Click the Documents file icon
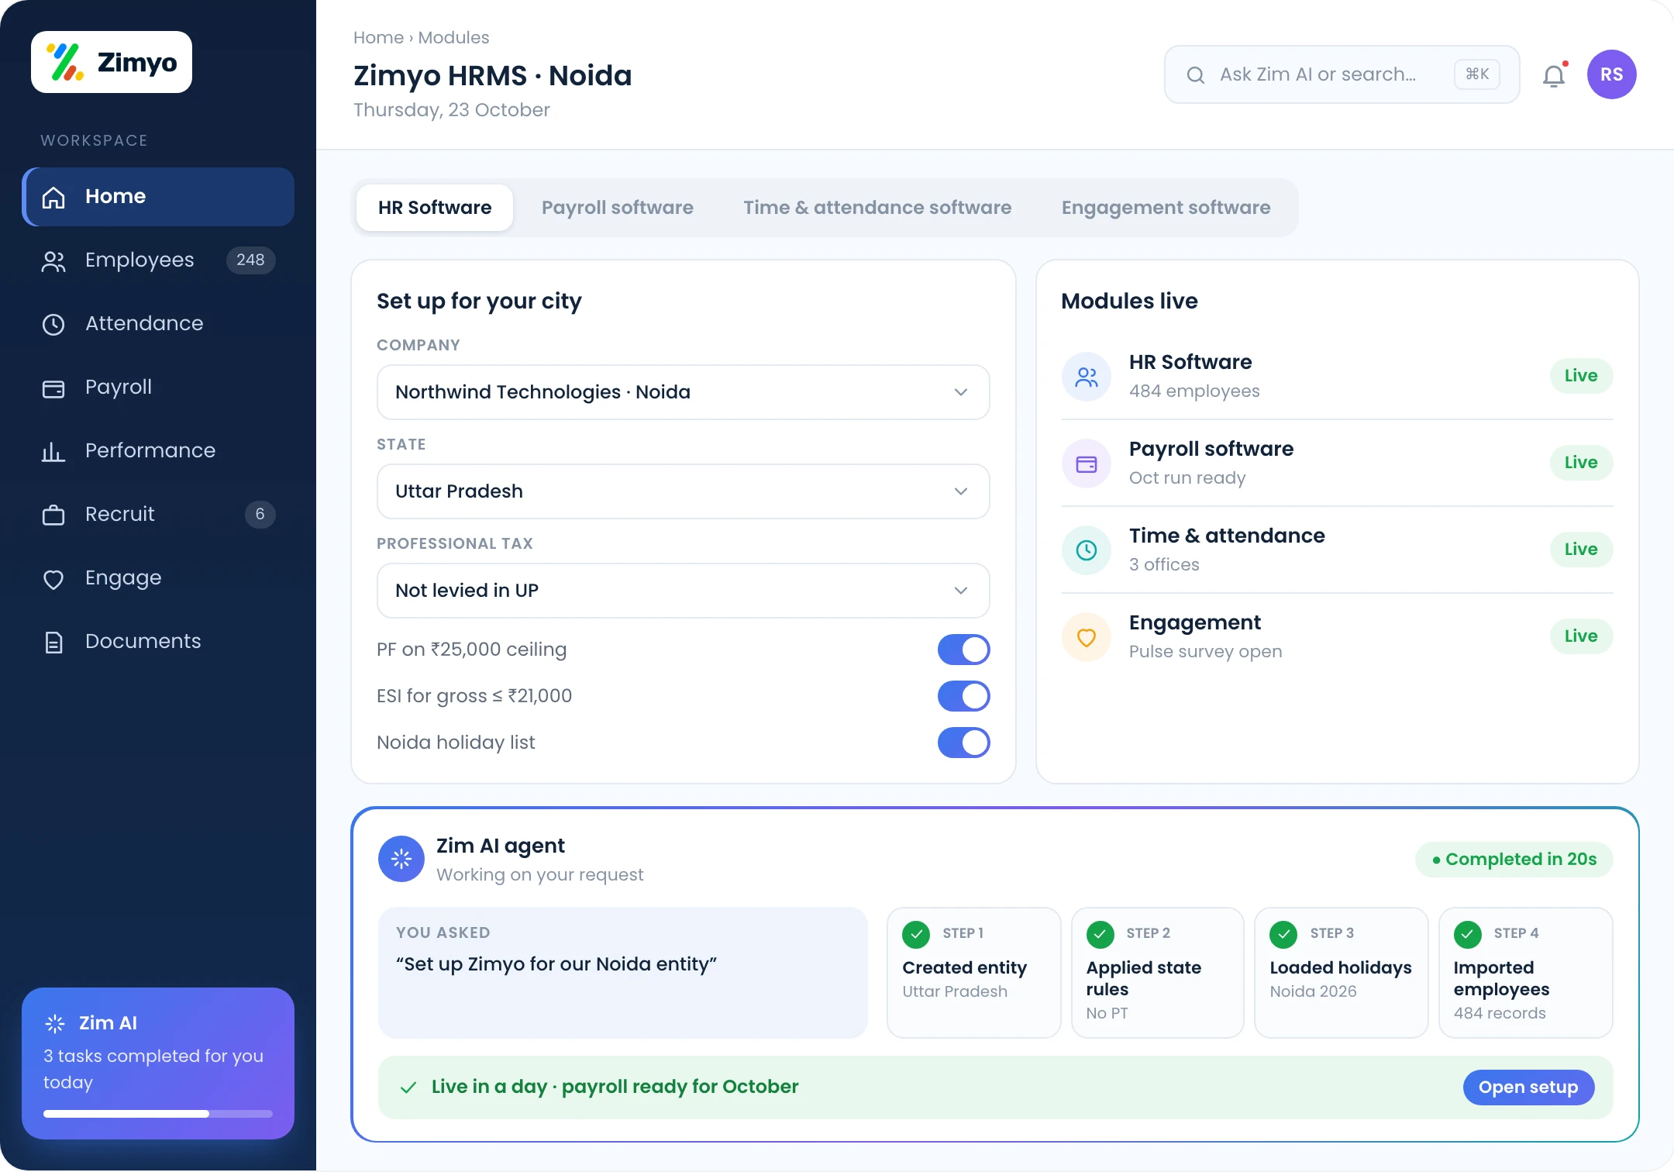 [x=53, y=642]
